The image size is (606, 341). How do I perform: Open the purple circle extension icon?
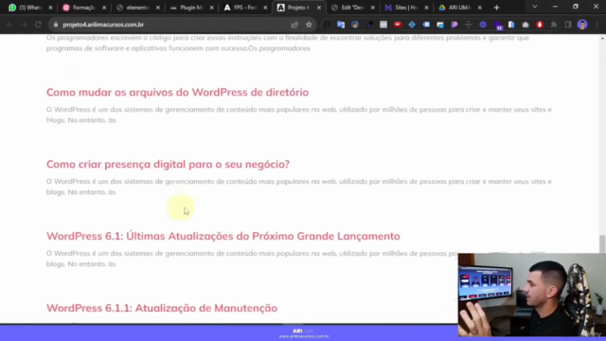[483, 25]
